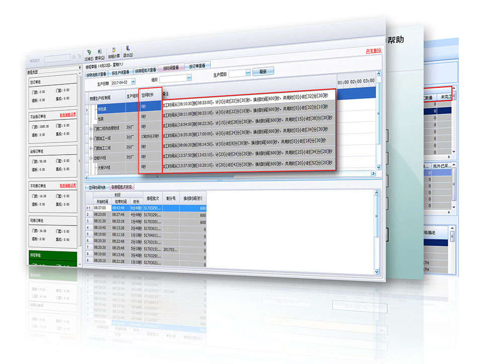Select the 待包装 row in production tree
The width and height of the screenshot is (483, 364).
[x=104, y=108]
